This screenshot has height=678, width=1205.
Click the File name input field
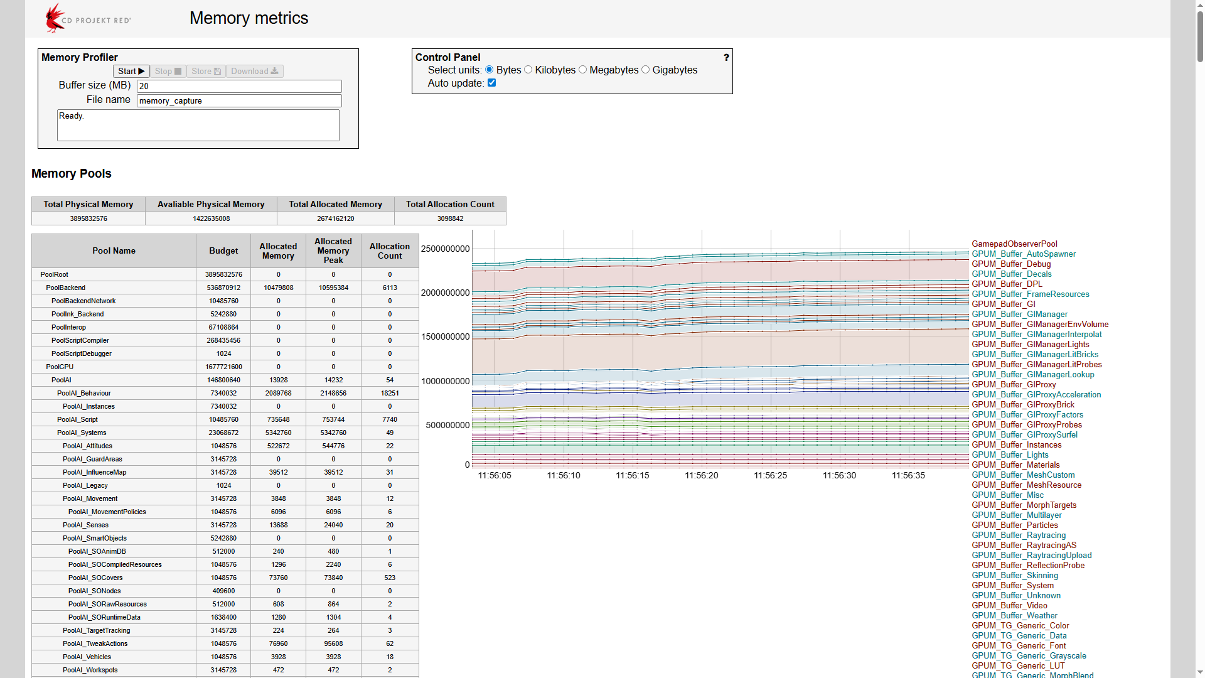click(239, 100)
